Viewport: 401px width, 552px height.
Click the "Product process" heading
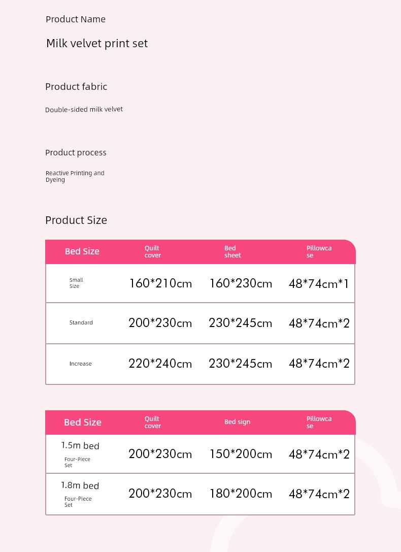click(76, 153)
